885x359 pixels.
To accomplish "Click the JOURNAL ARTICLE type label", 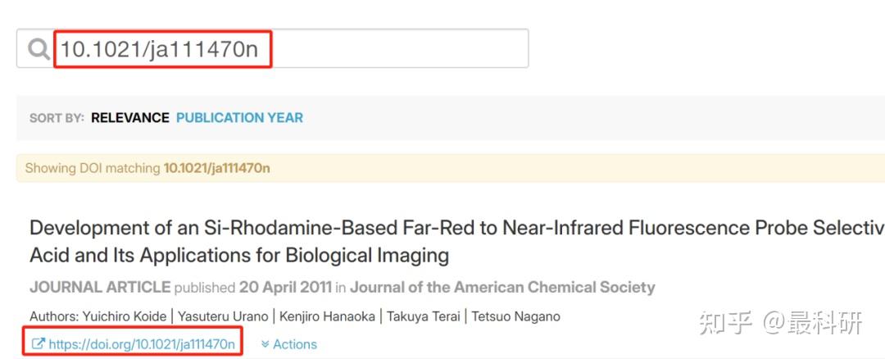I will (x=100, y=288).
